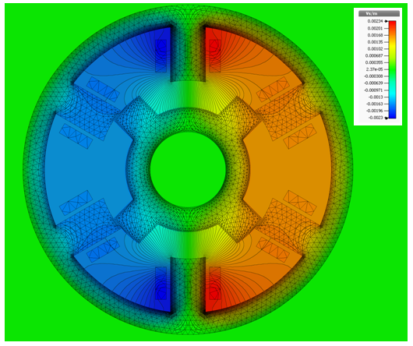413x346 pixels.
Task: Click the -0.00163 legend value
Action: pyautogui.click(x=374, y=104)
